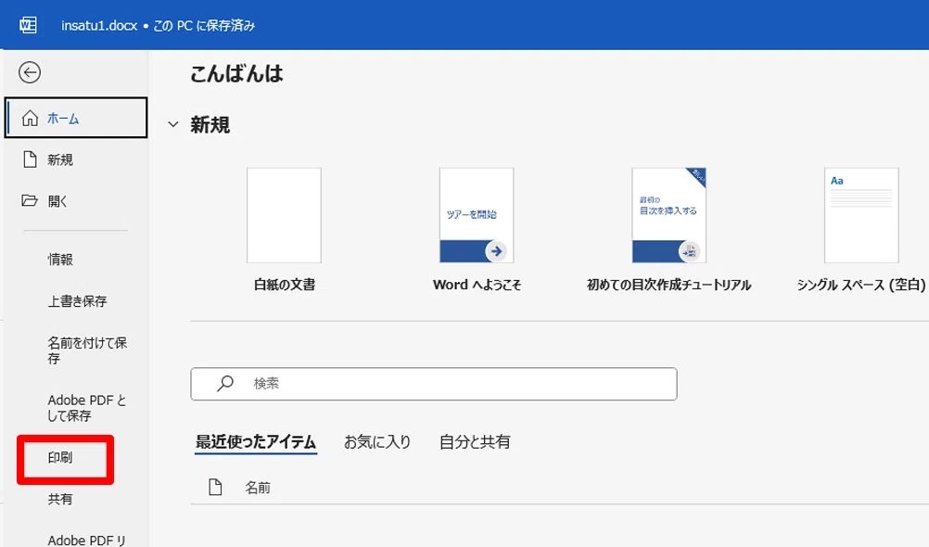Click the open folder icon beside 開く
The width and height of the screenshot is (929, 547).
click(x=30, y=200)
